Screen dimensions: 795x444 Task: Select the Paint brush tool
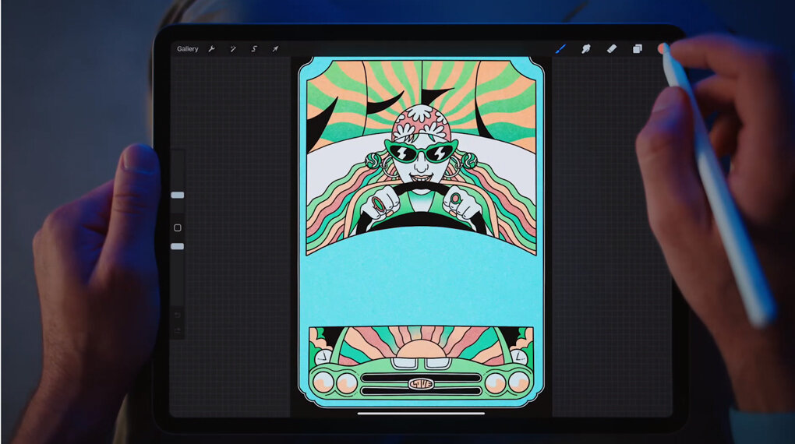(x=560, y=49)
